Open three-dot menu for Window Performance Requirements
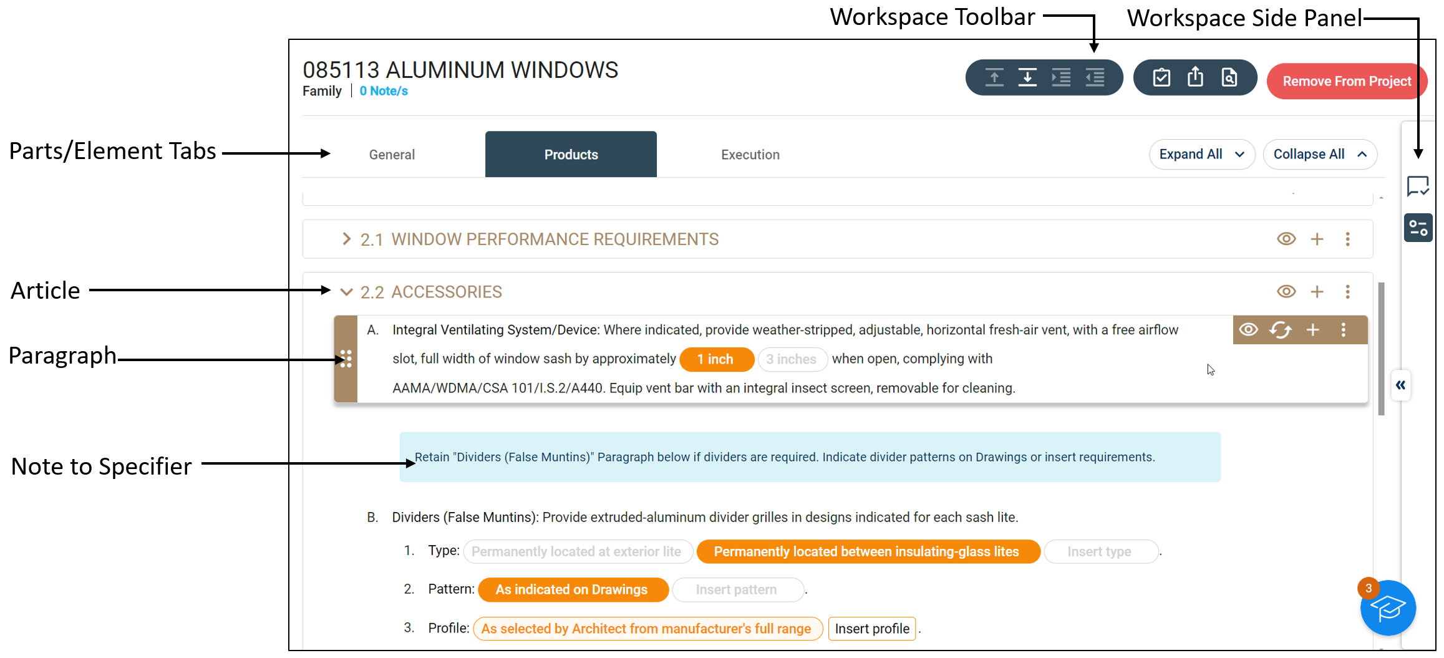 (1347, 239)
